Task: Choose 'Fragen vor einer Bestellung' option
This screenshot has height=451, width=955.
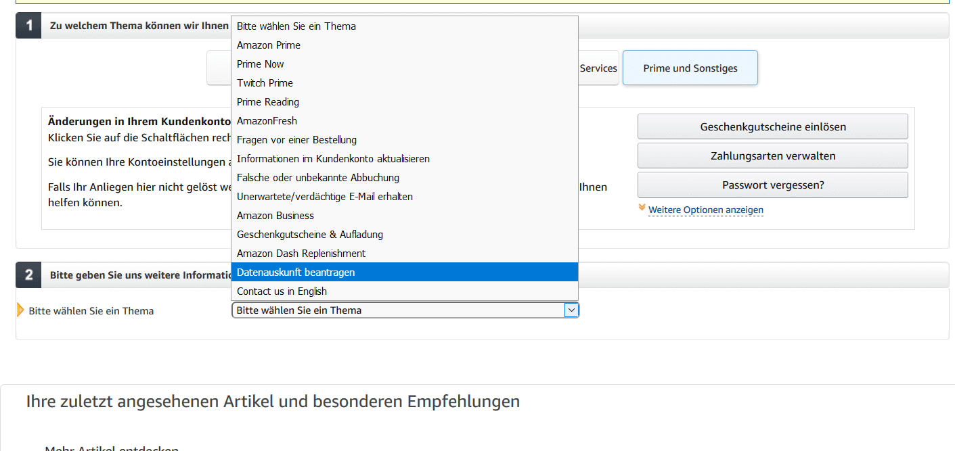Action: point(296,140)
